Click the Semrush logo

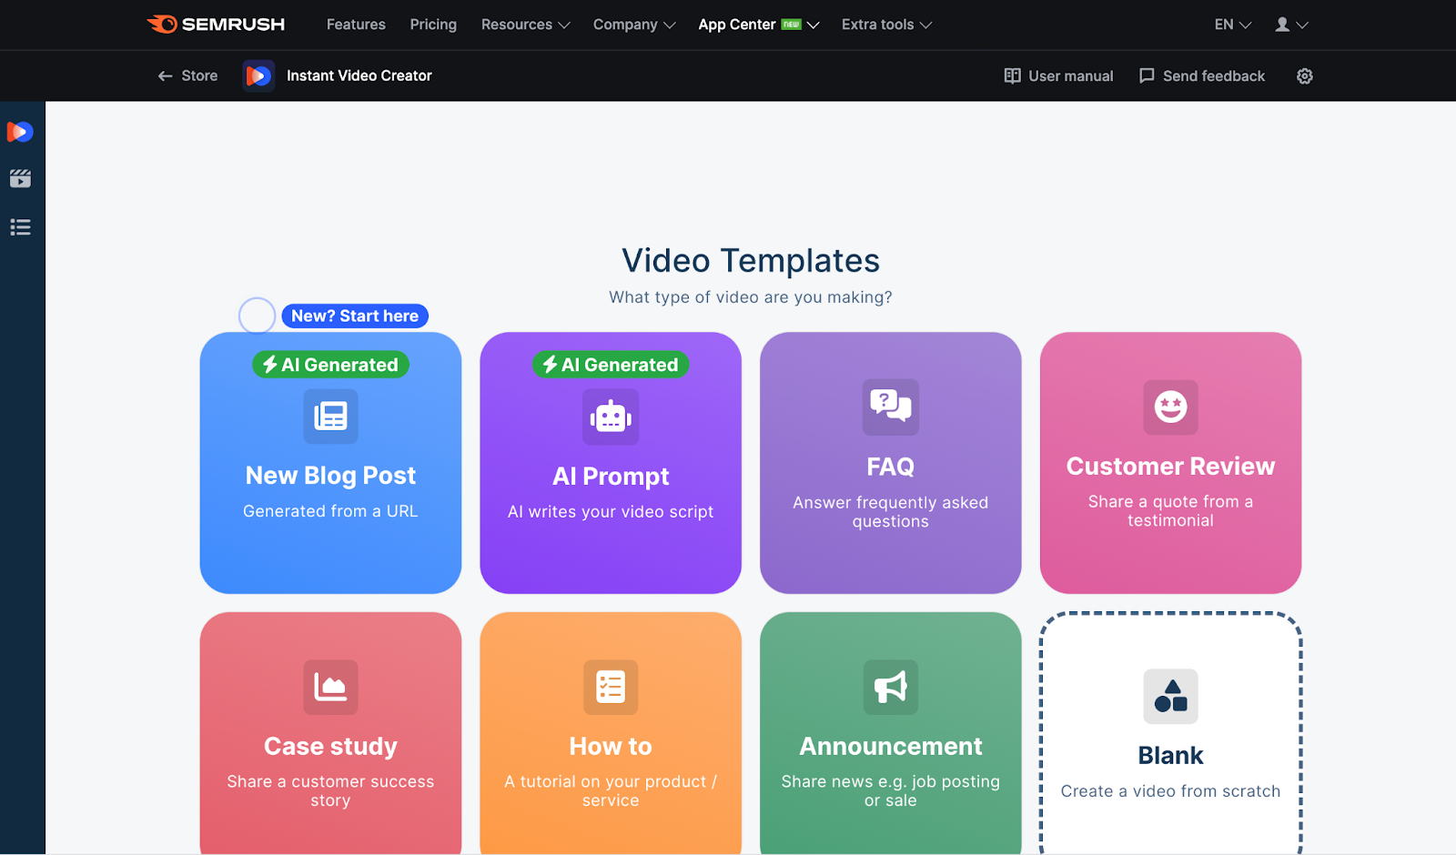pyautogui.click(x=216, y=25)
